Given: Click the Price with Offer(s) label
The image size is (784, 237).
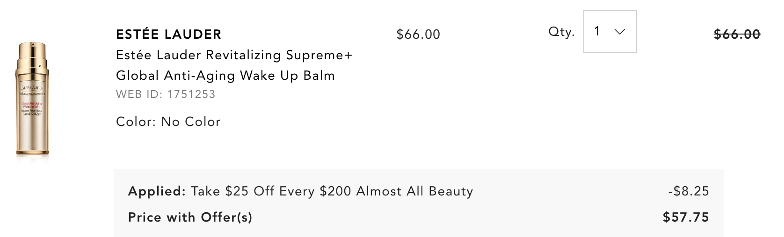Looking at the screenshot, I should 190,217.
